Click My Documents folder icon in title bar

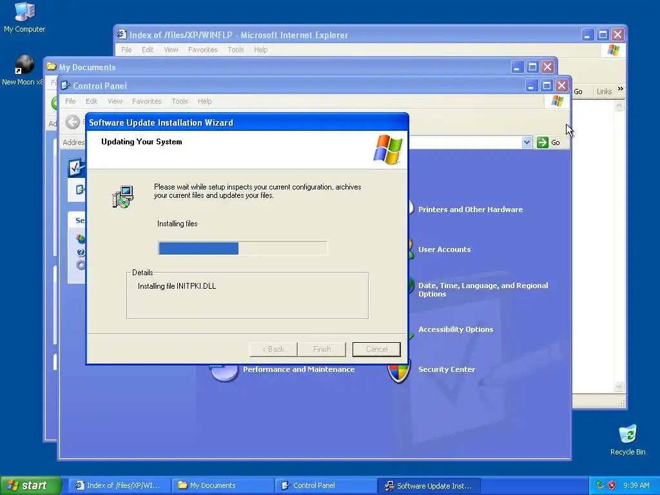52,67
